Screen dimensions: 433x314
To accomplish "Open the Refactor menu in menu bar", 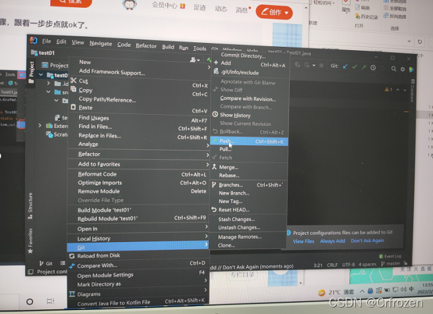I will click(146, 46).
